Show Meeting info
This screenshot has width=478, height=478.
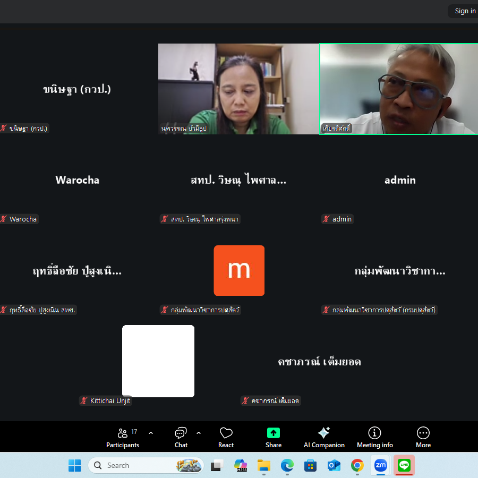point(374,438)
